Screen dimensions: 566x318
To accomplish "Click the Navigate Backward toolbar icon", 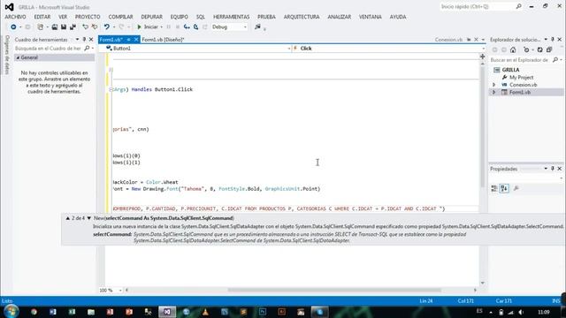I will [13, 27].
